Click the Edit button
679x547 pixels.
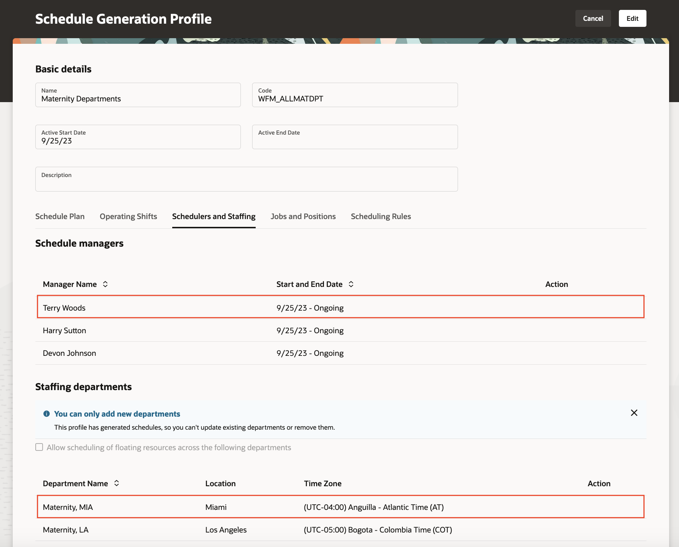point(632,18)
